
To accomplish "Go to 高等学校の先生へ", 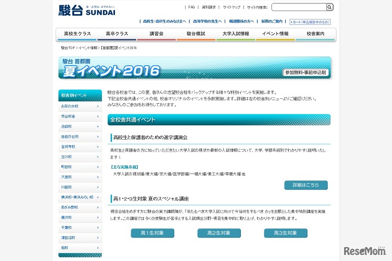I will pos(207,21).
